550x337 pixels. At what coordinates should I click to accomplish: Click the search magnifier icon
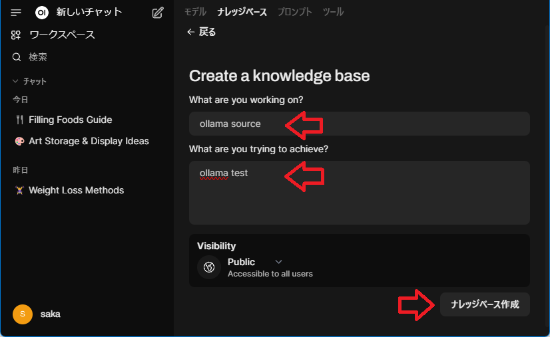click(x=17, y=57)
